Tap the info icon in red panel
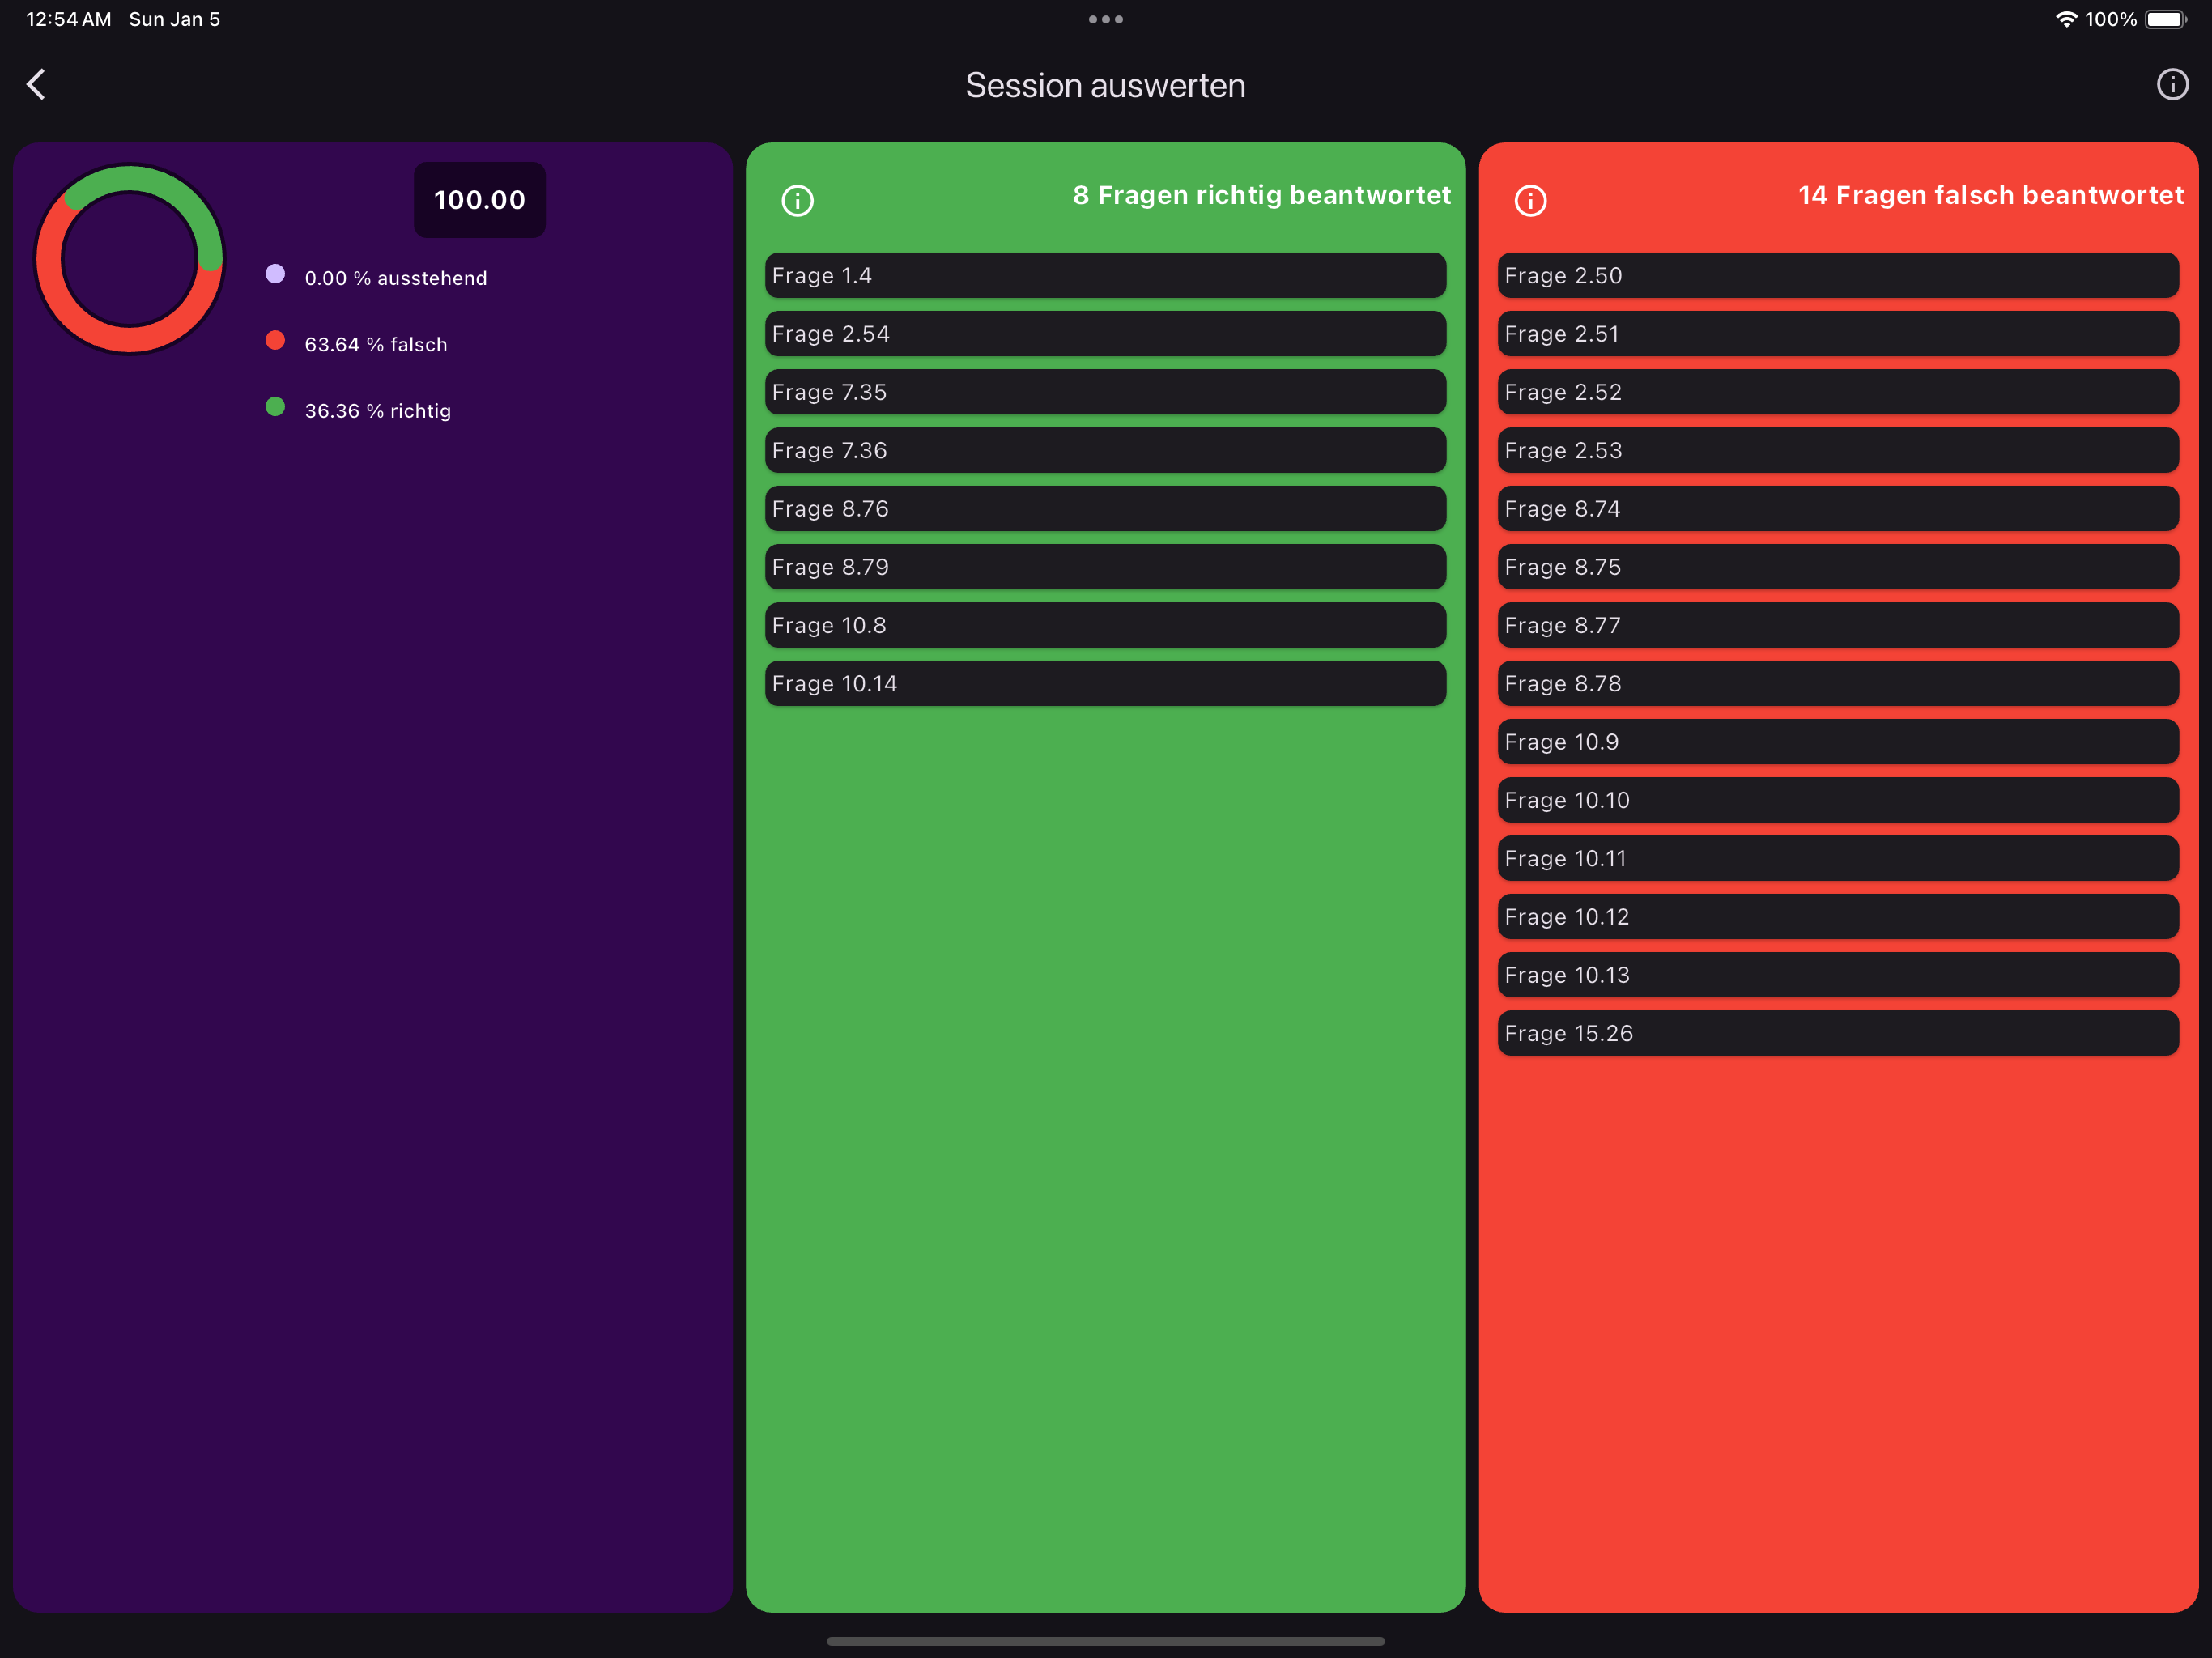2212x1658 pixels. coord(1530,201)
